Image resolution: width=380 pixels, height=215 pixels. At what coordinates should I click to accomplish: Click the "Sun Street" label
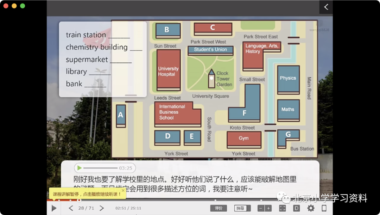[165, 46]
